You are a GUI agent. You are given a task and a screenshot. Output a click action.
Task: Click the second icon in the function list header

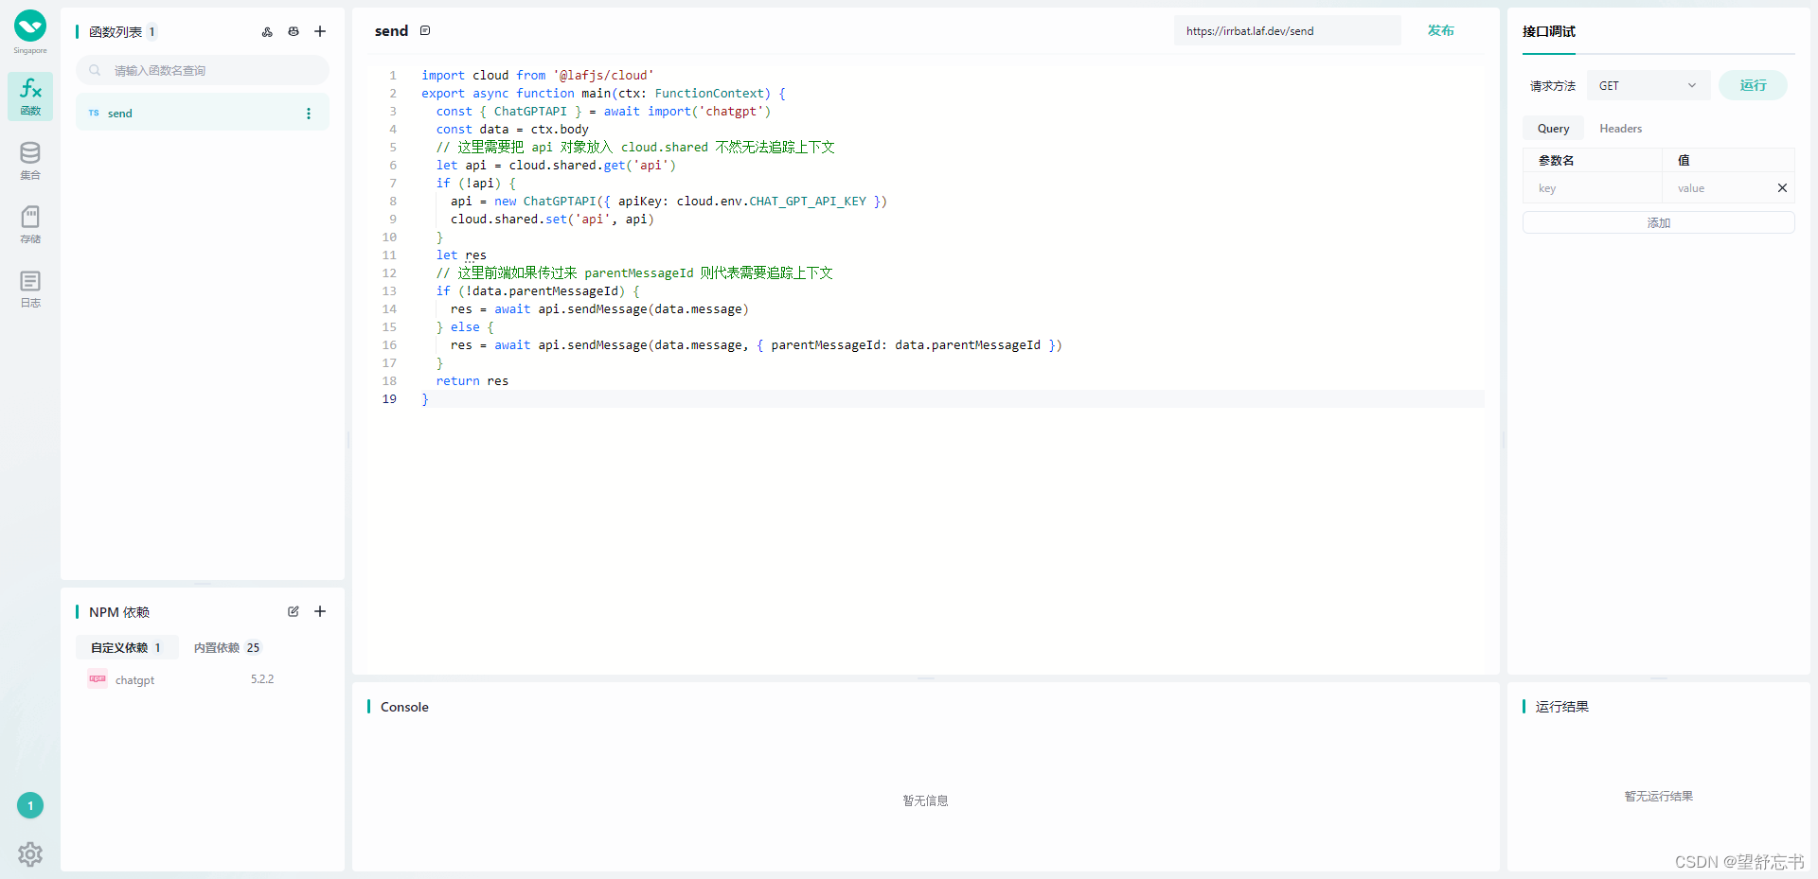[294, 31]
